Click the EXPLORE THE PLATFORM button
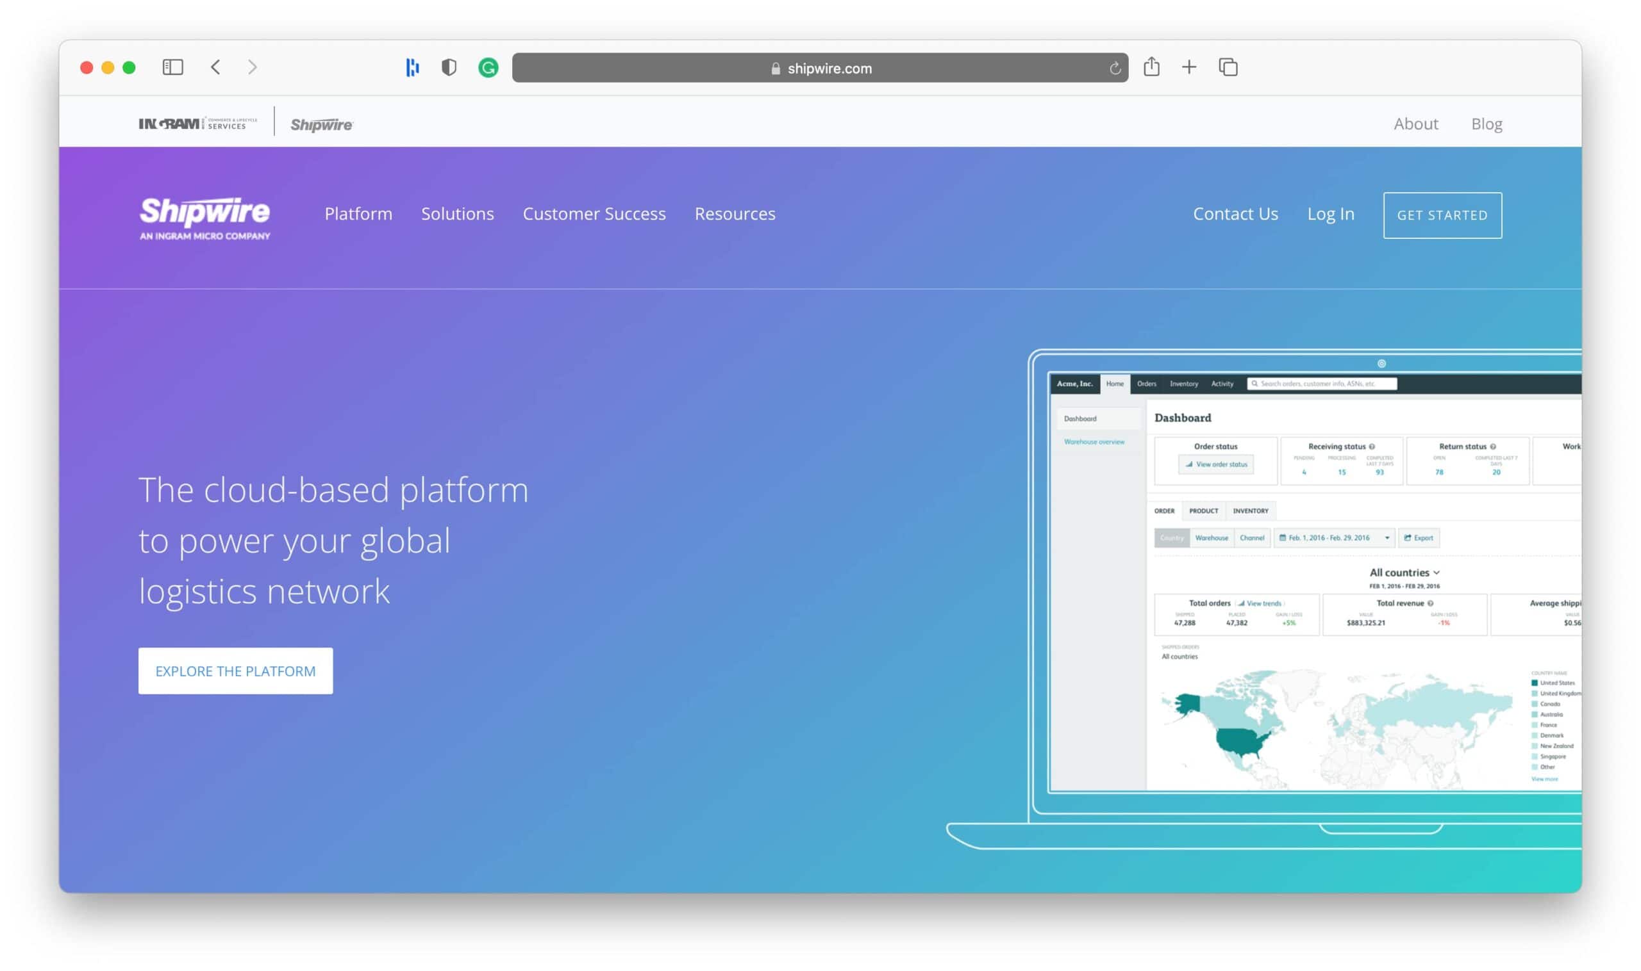The height and width of the screenshot is (971, 1641). [x=236, y=671]
